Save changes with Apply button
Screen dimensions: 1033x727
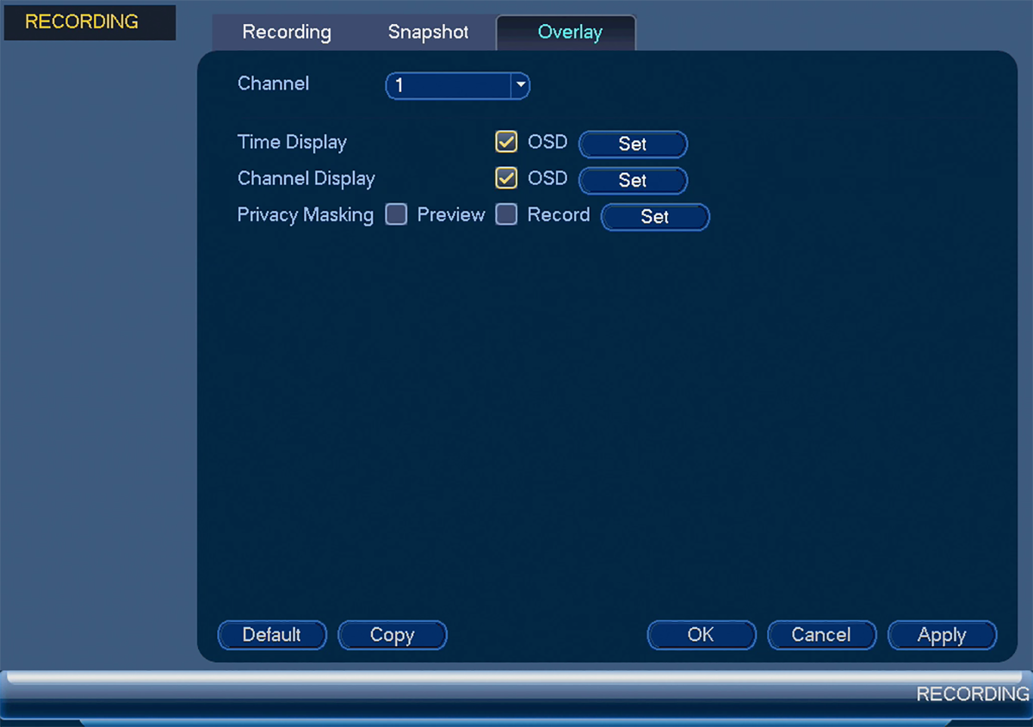pos(942,635)
